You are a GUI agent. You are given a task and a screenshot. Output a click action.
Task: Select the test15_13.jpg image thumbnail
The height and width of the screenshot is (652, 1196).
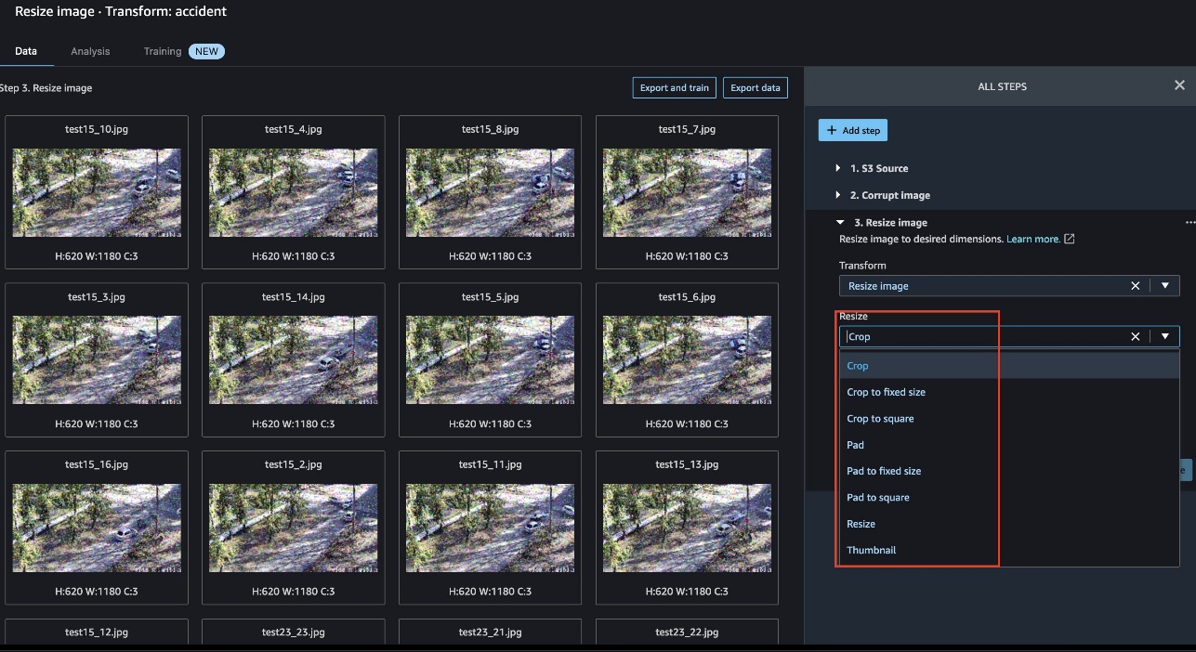(x=688, y=528)
